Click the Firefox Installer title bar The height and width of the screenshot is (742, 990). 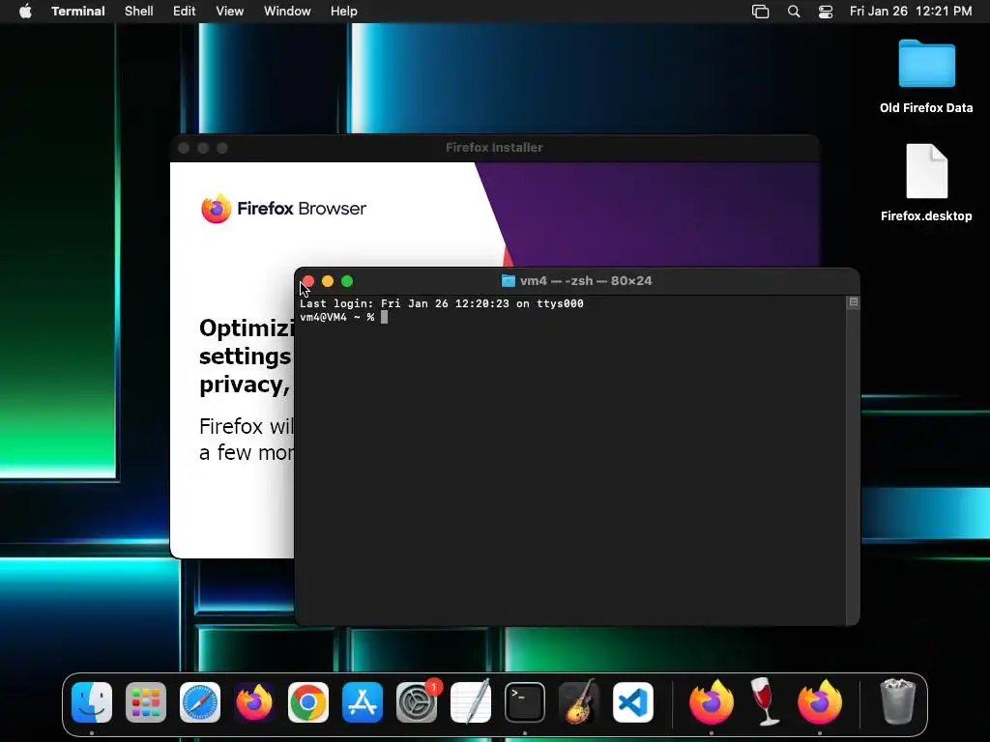494,148
